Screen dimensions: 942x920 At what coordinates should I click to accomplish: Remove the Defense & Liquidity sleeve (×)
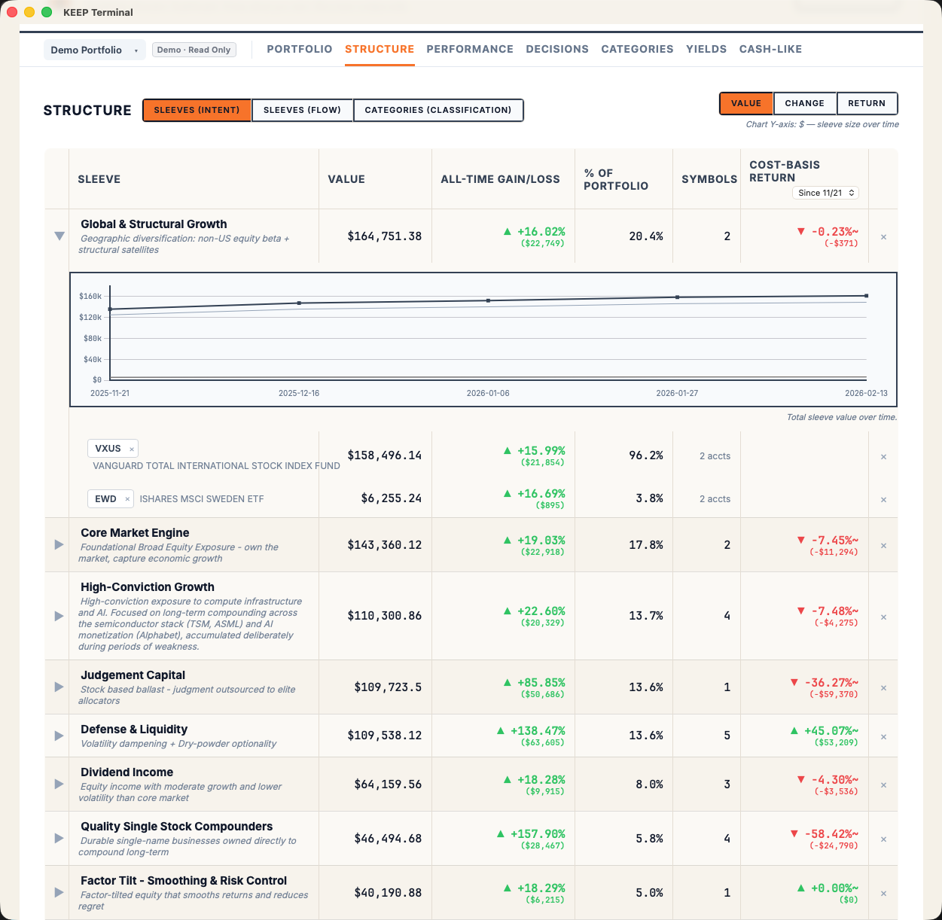pyautogui.click(x=883, y=737)
